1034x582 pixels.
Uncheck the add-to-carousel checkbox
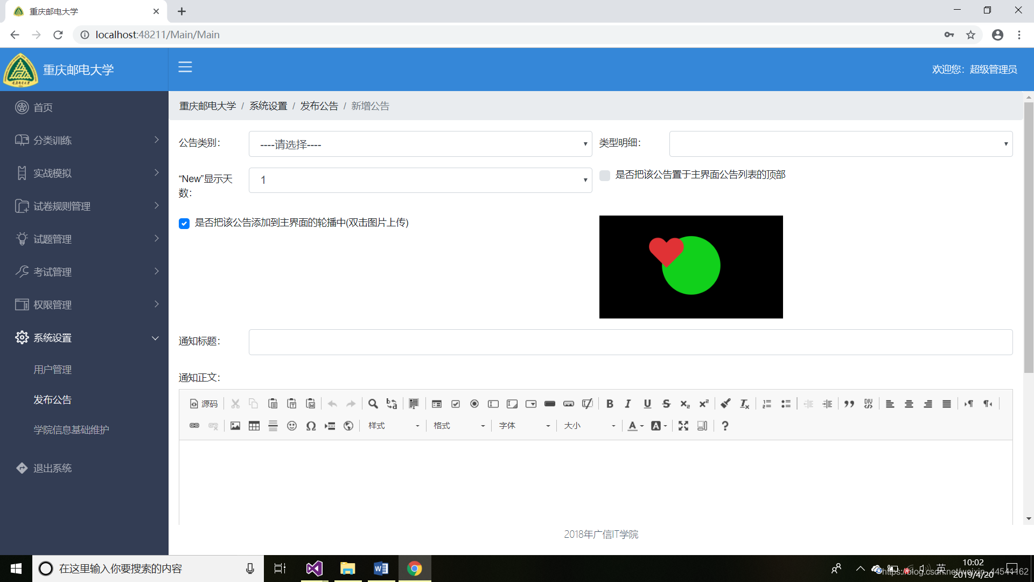184,224
